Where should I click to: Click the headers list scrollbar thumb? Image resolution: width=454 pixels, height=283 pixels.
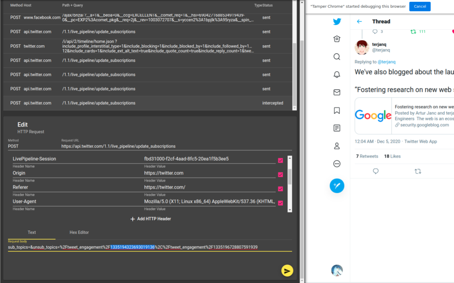pyautogui.click(x=290, y=177)
